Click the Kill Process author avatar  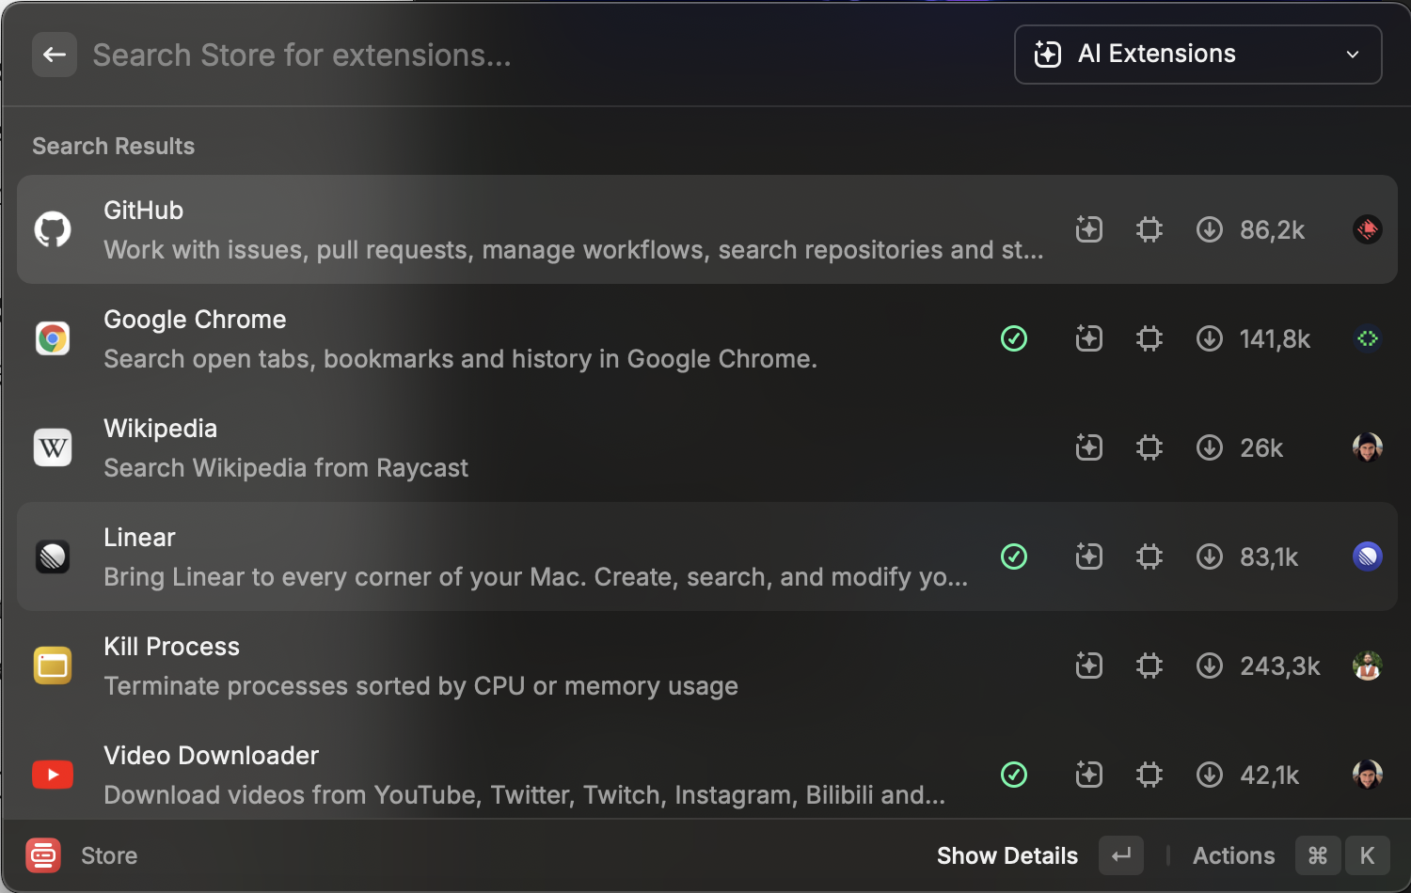tap(1368, 666)
